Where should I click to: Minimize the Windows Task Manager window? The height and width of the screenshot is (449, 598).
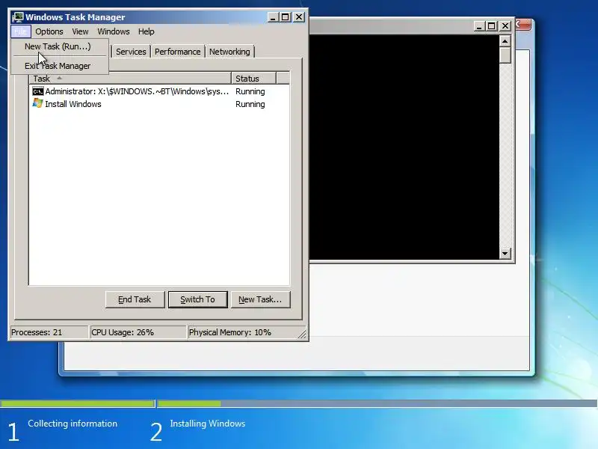273,17
